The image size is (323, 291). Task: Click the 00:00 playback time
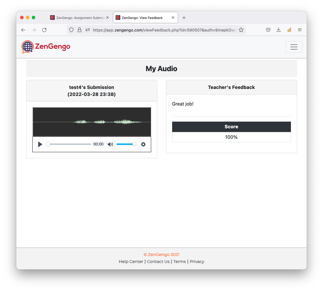tap(98, 144)
